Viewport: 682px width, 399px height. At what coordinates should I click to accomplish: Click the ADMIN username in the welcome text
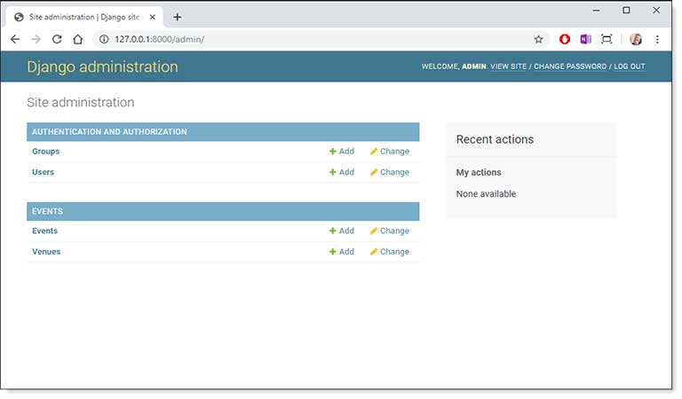click(473, 66)
